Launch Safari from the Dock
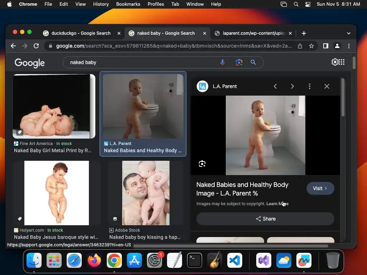367x275 pixels. point(74,260)
